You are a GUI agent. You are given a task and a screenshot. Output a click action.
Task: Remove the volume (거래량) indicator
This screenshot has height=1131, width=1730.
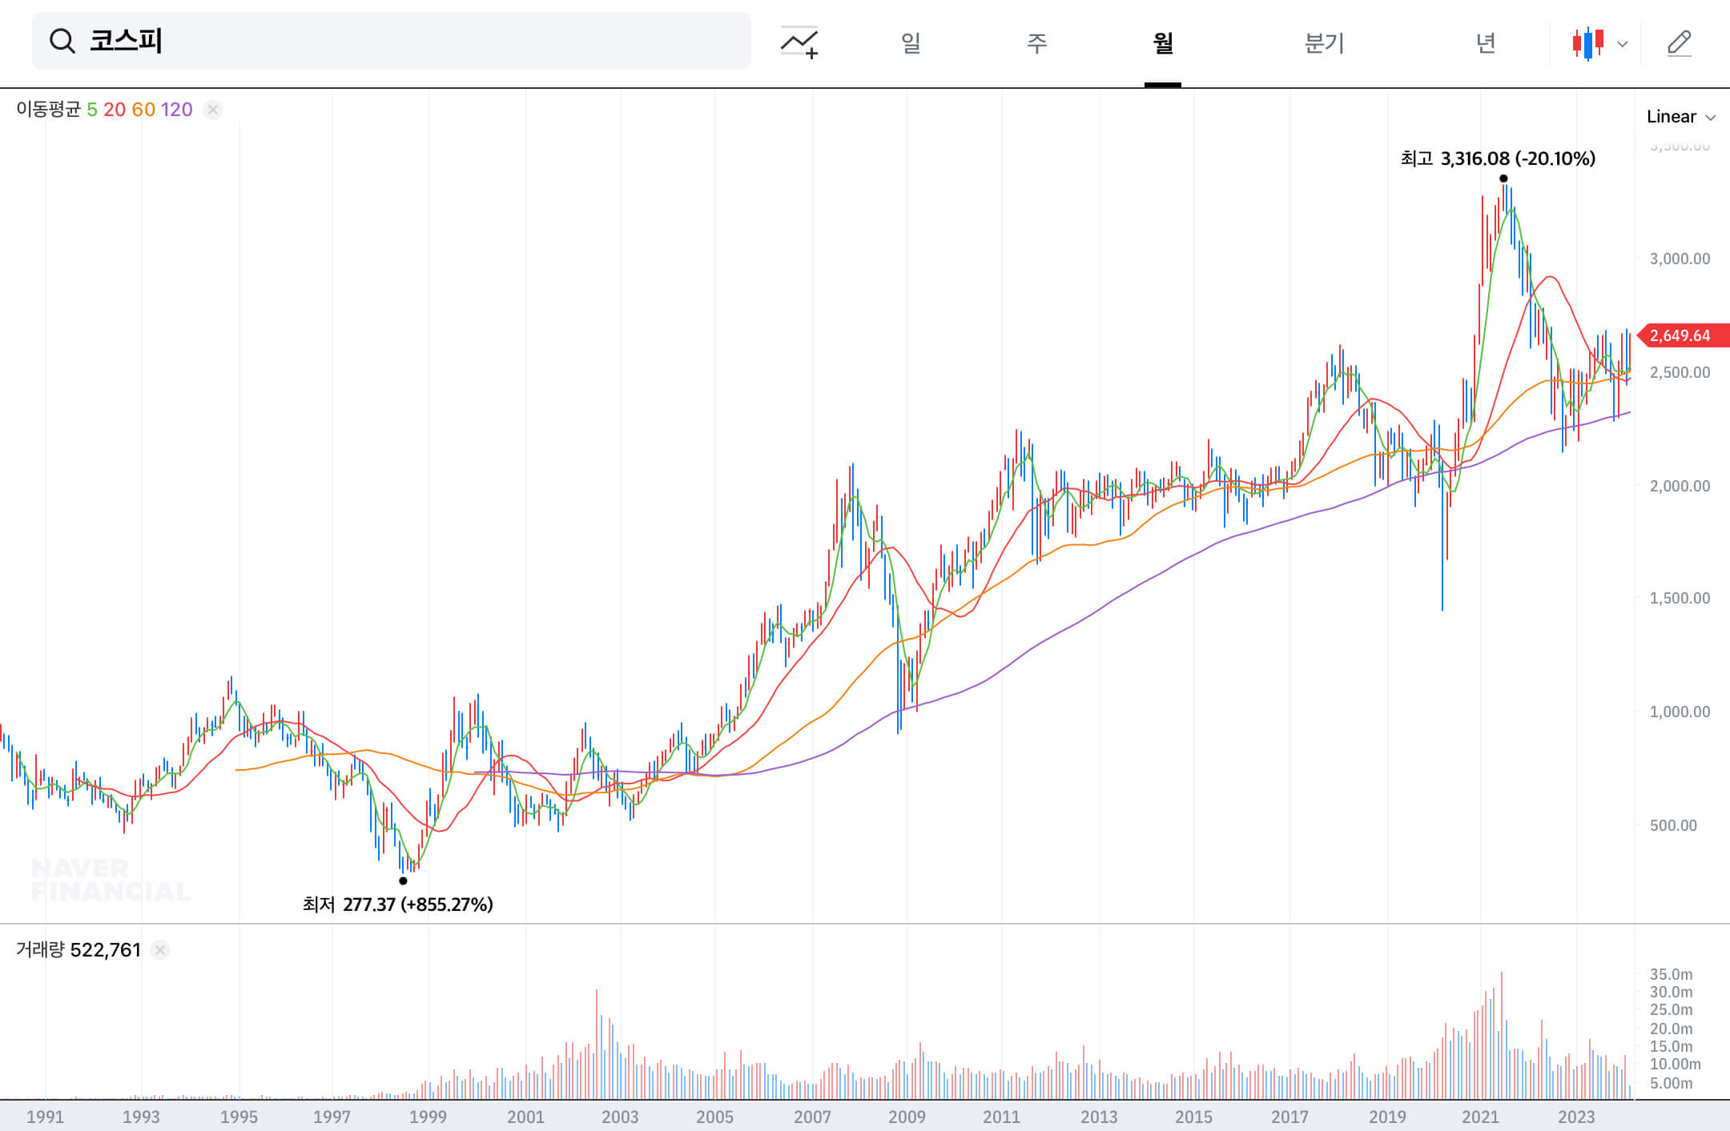[x=160, y=950]
